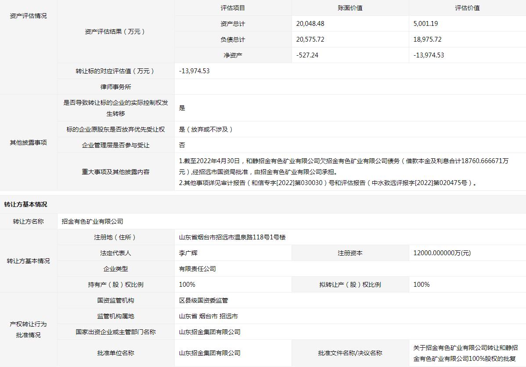
Task: Click 山东招金集团有限公司 beside 批准单位名称
Action: point(210,353)
